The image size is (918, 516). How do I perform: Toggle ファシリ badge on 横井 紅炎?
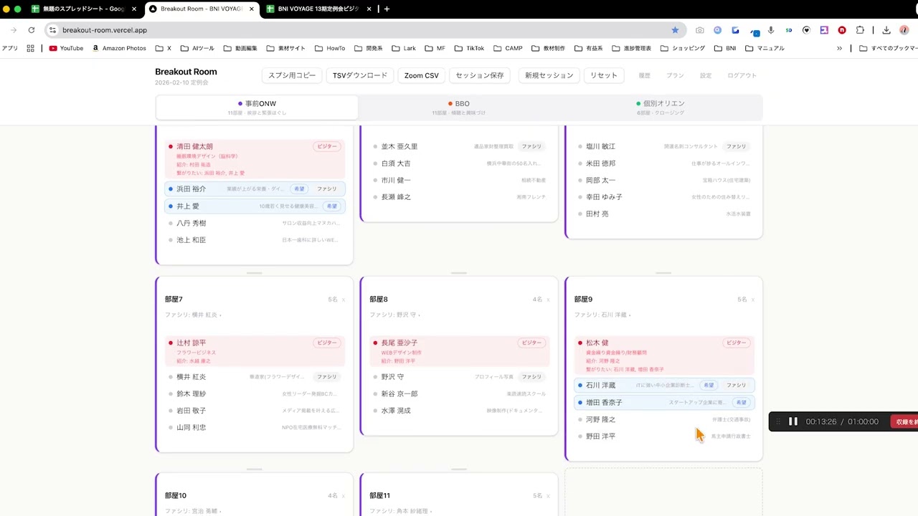[327, 377]
